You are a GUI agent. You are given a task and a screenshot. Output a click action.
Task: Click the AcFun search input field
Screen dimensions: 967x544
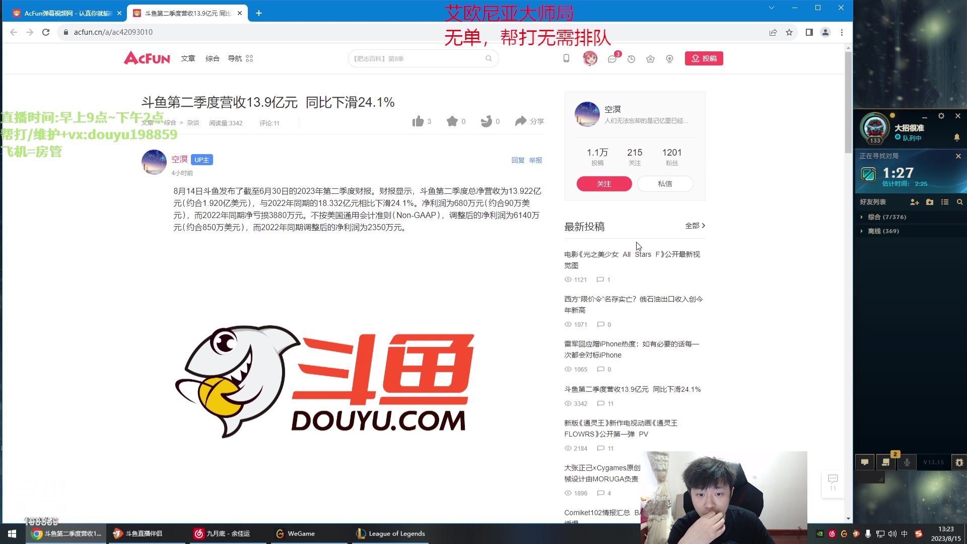pos(423,58)
